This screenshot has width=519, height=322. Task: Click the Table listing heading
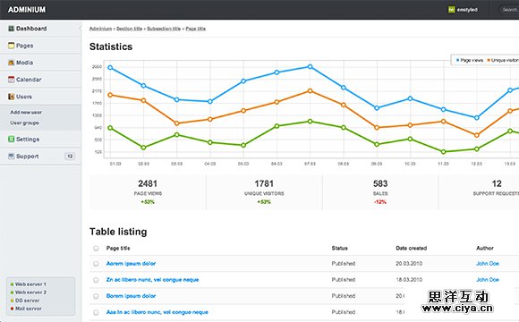coord(118,232)
